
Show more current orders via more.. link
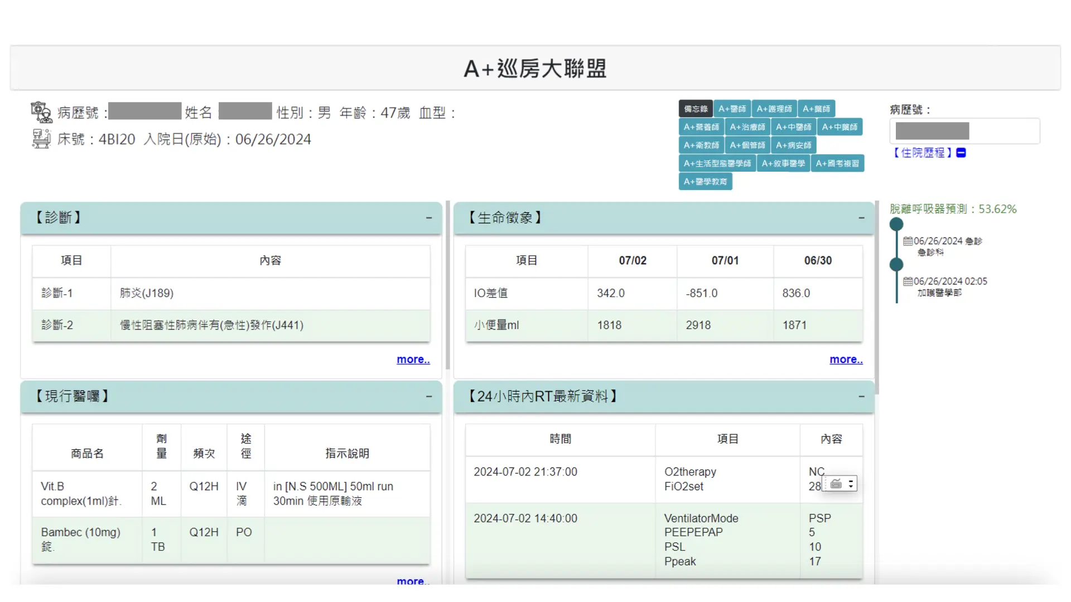tap(413, 581)
